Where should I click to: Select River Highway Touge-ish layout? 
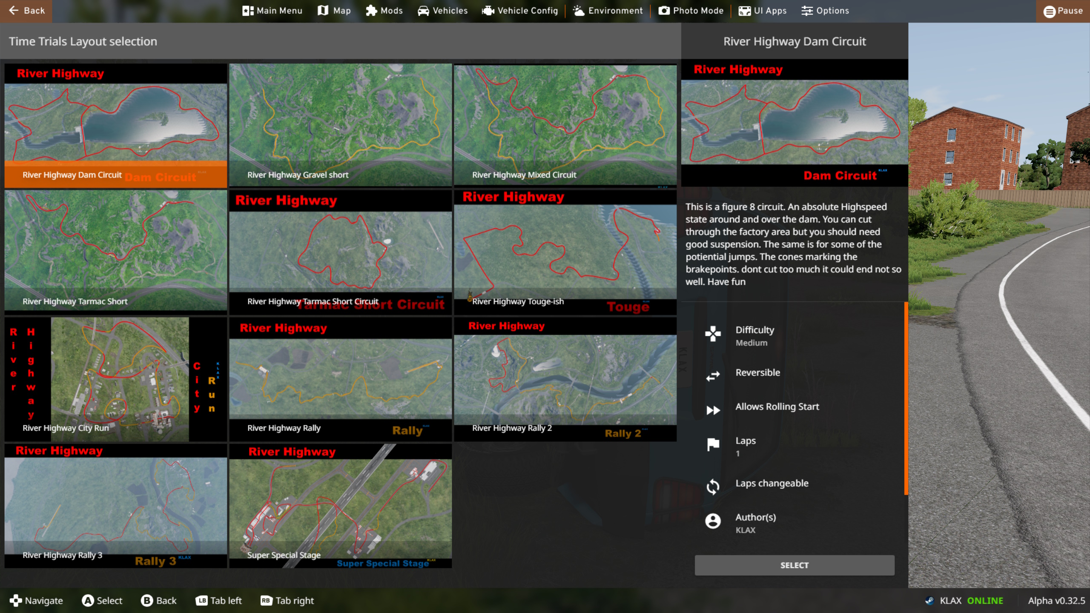[x=565, y=252]
